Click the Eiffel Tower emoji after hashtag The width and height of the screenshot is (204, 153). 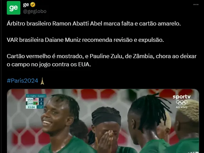pyautogui.click(x=42, y=81)
